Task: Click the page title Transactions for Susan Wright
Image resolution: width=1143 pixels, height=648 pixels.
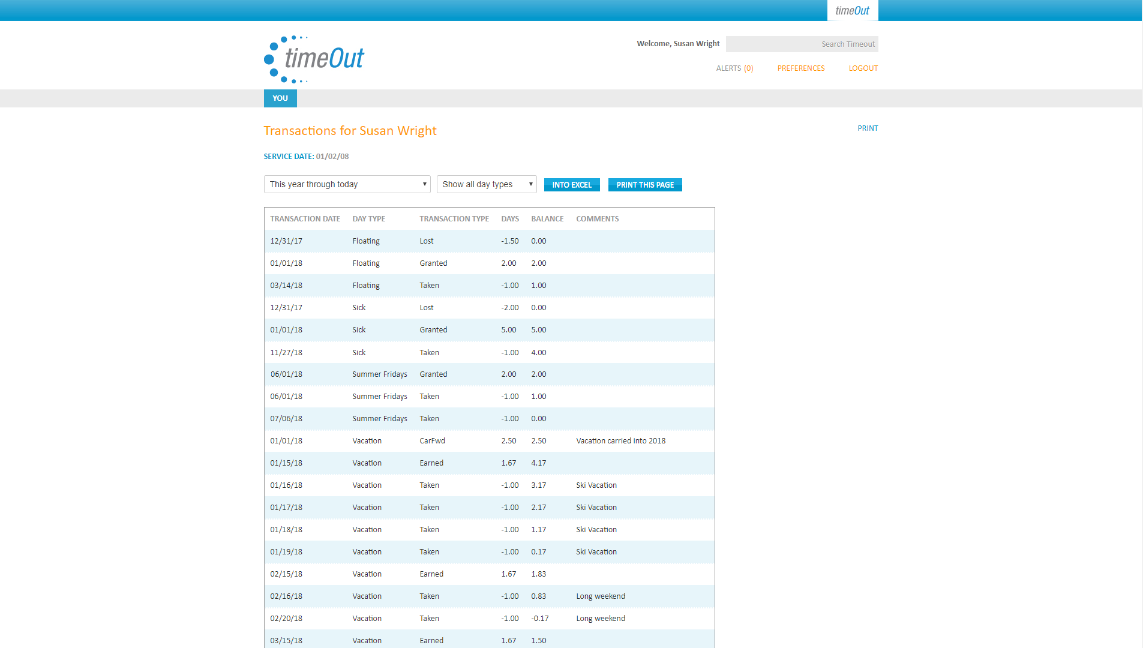Action: [350, 131]
